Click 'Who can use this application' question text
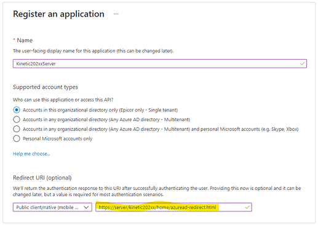The height and width of the screenshot is (225, 318). pos(63,100)
